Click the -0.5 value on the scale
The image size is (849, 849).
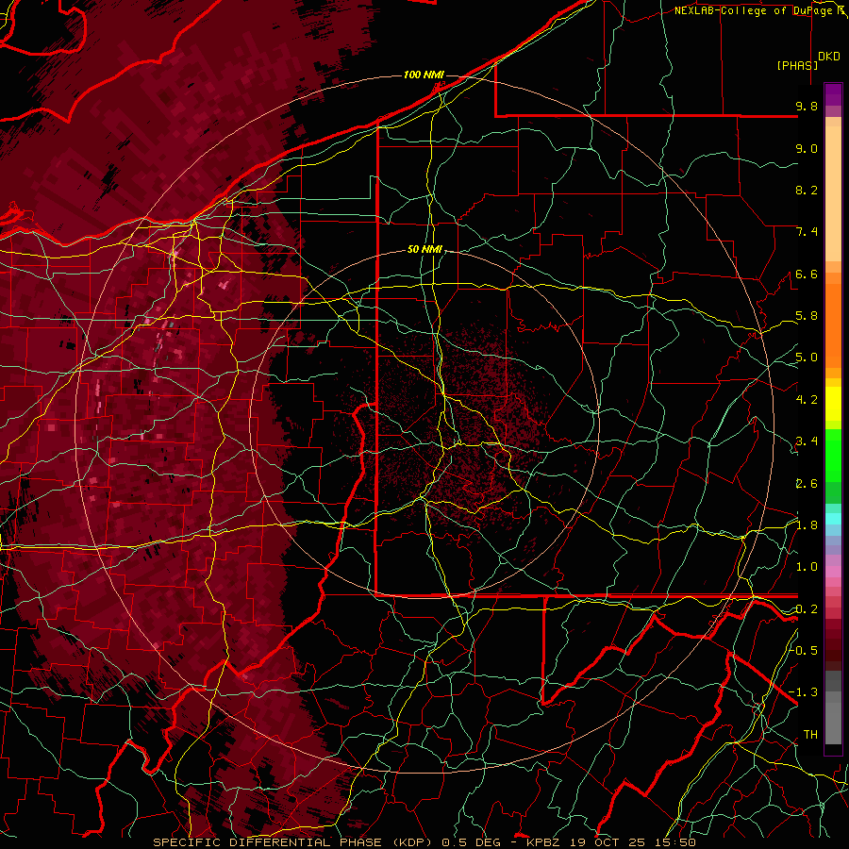click(803, 651)
